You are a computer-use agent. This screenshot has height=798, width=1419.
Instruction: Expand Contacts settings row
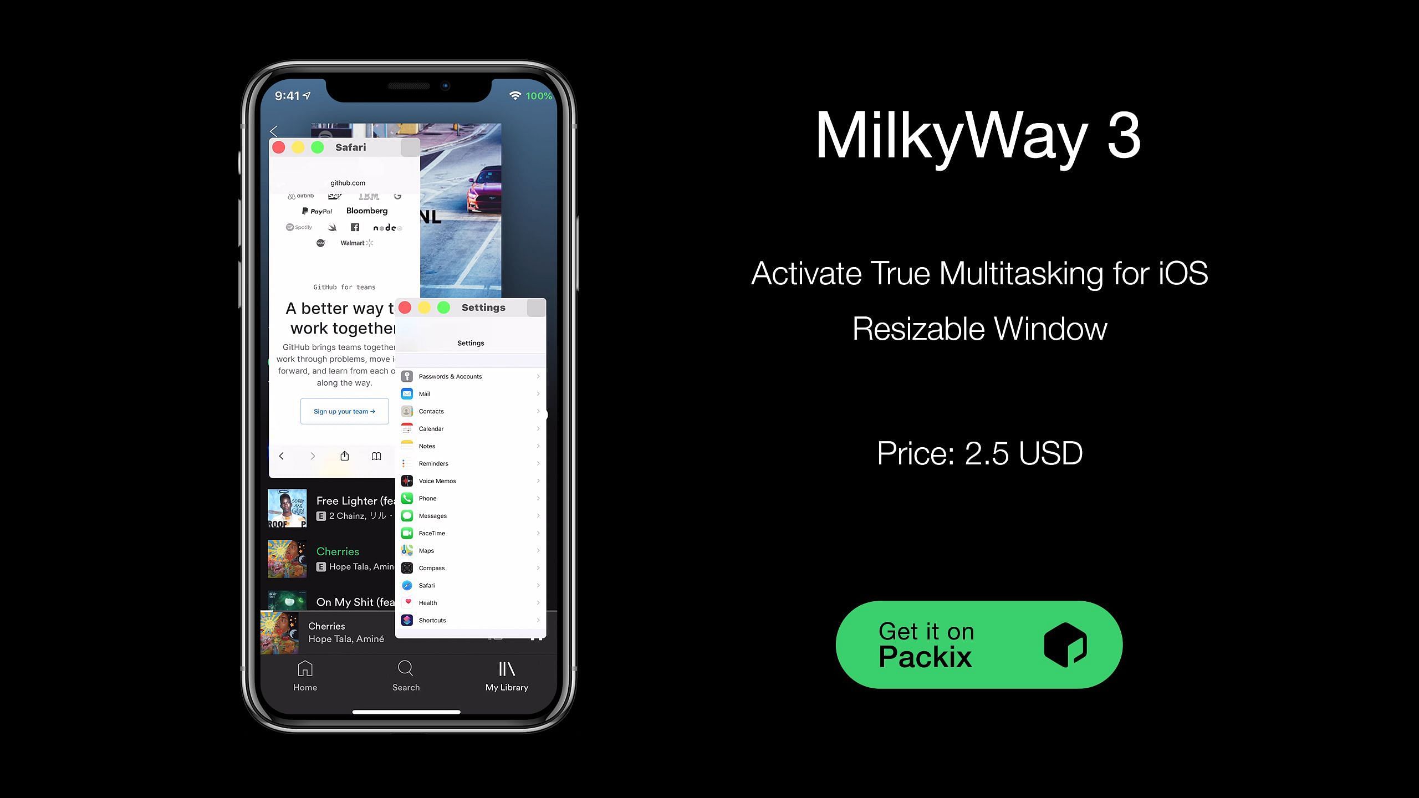(471, 410)
